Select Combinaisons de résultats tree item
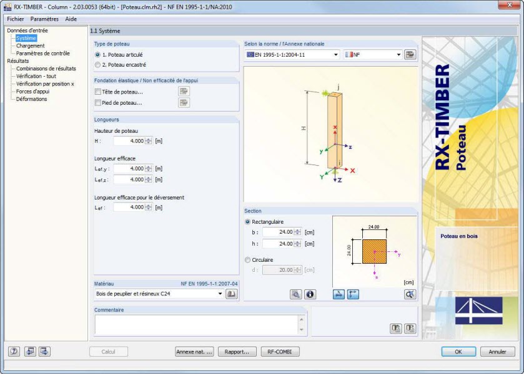 click(46, 69)
